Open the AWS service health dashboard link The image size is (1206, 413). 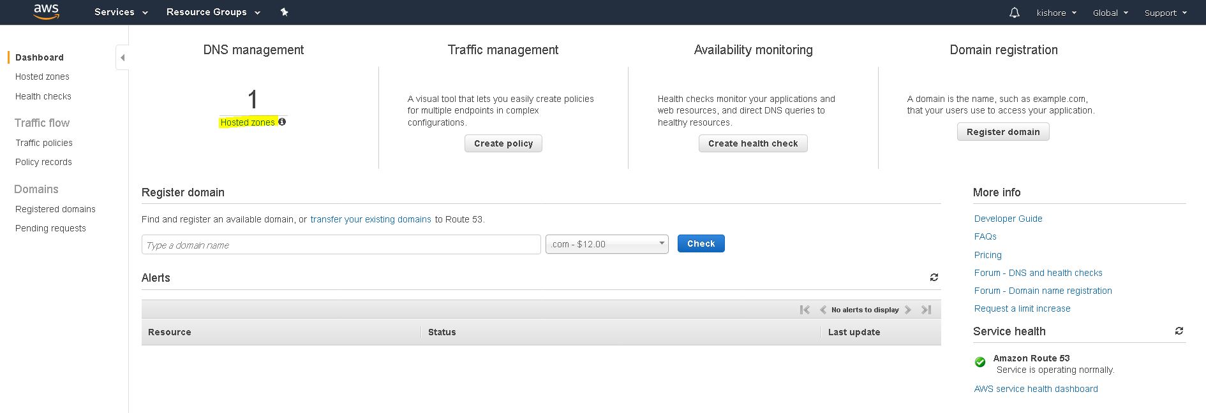pyautogui.click(x=1036, y=389)
